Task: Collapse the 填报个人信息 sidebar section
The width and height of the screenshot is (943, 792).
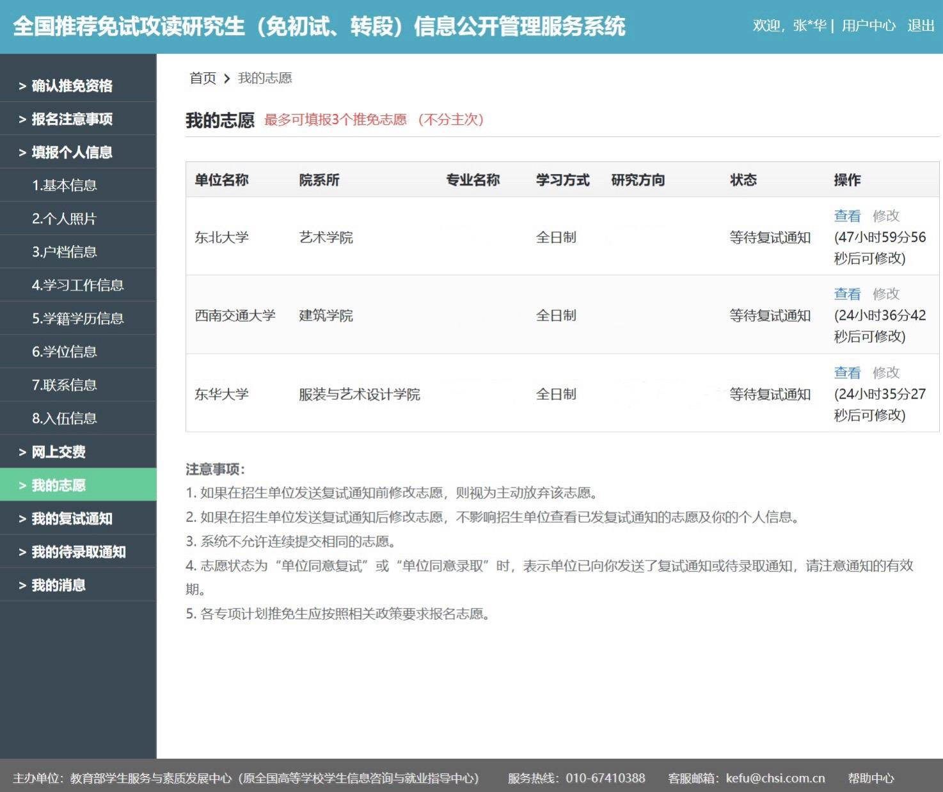Action: click(72, 152)
